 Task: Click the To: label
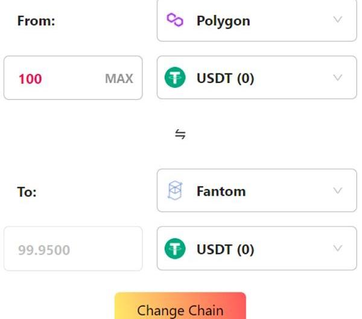click(27, 193)
